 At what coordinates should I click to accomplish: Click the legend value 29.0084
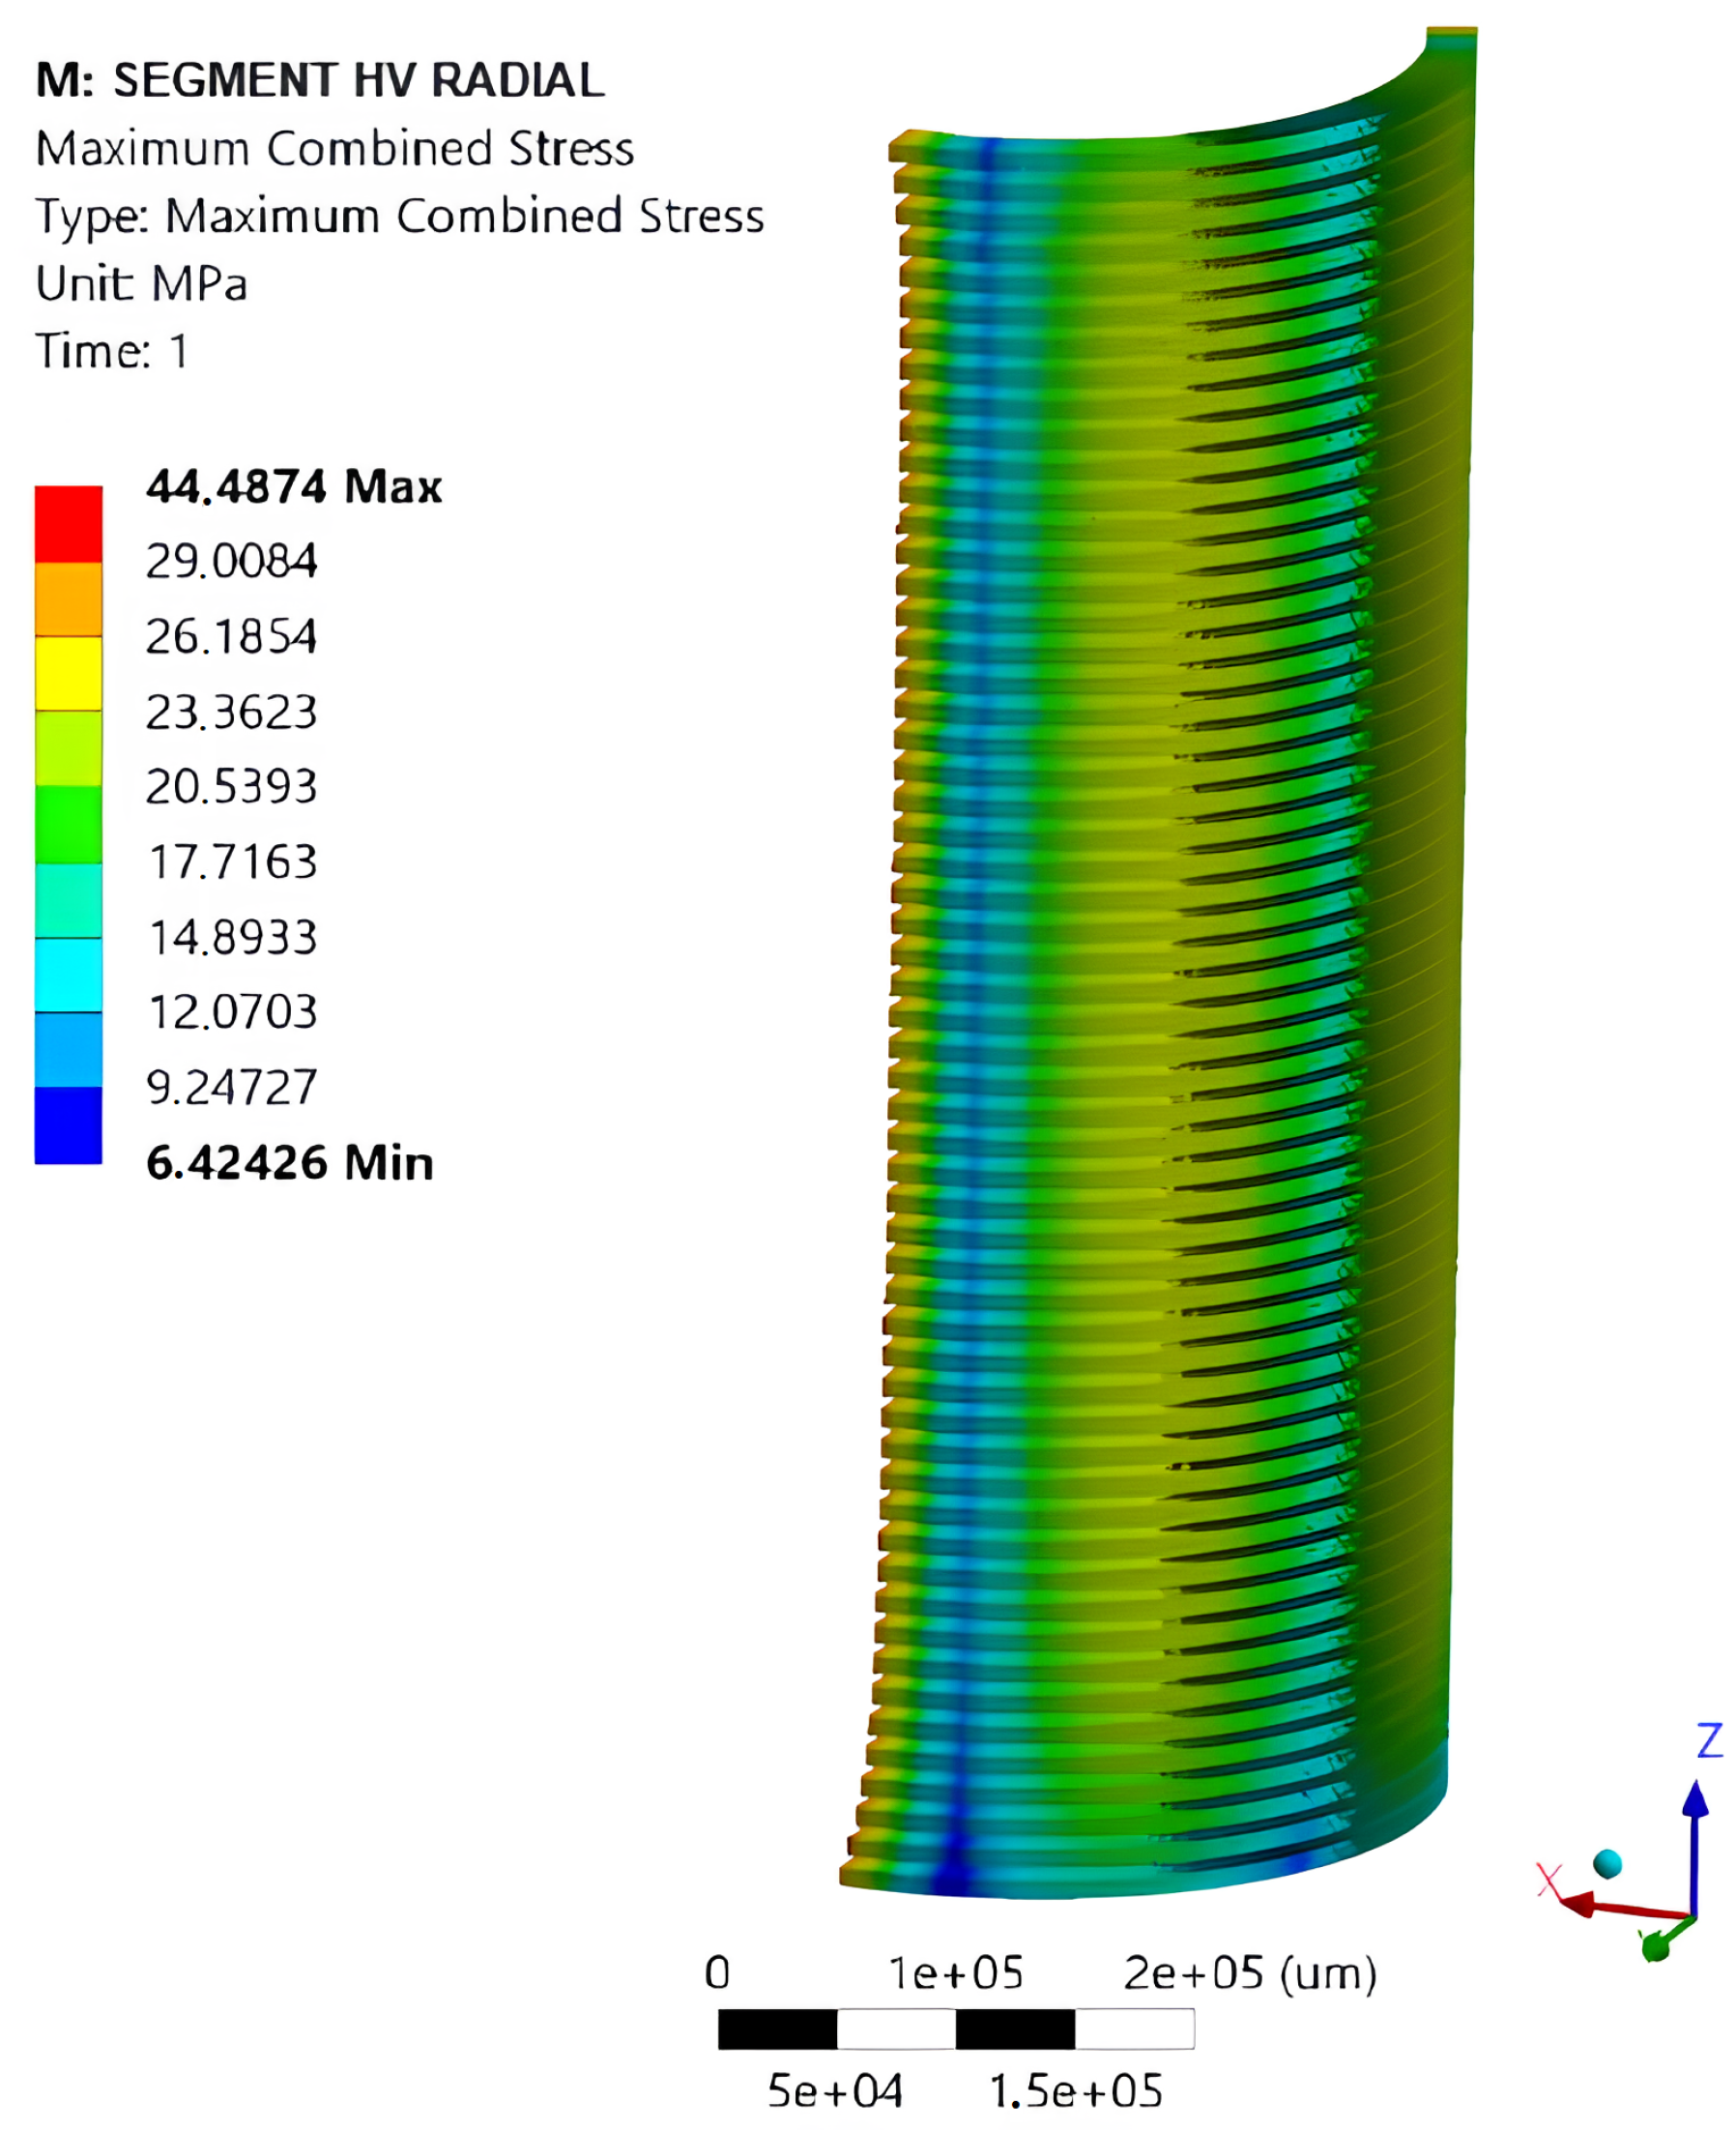tap(232, 561)
